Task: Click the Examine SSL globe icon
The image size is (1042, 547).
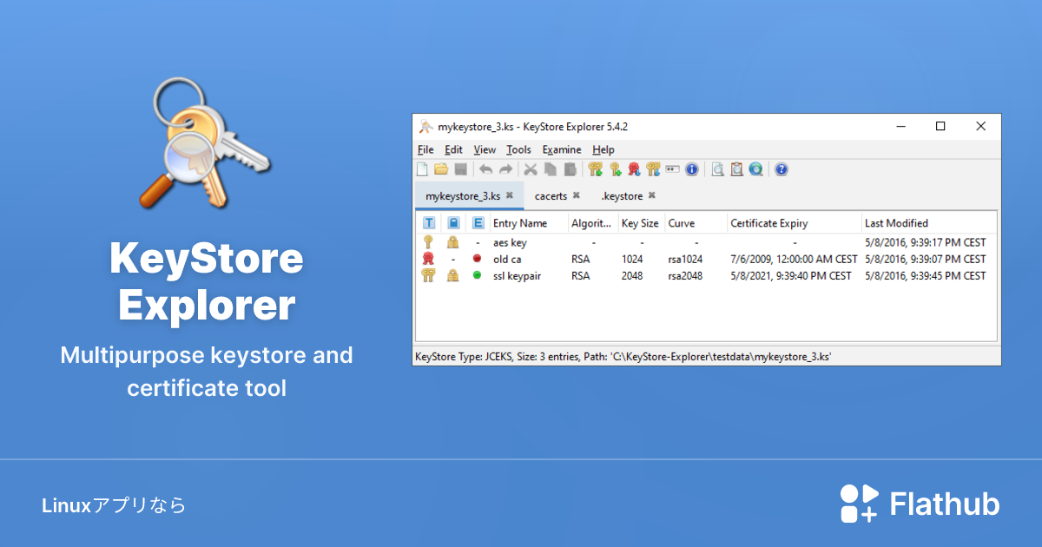Action: point(755,169)
